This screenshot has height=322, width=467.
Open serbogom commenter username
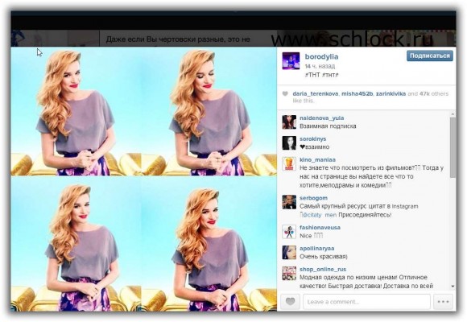[313, 198]
